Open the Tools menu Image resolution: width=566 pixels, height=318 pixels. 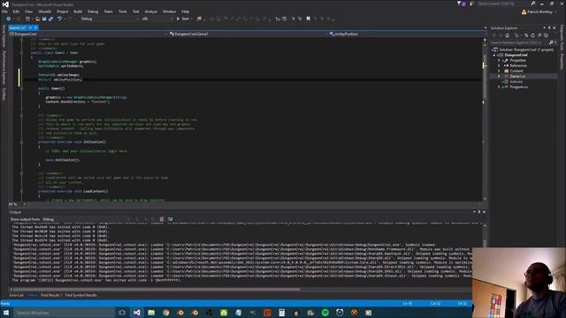123,11
